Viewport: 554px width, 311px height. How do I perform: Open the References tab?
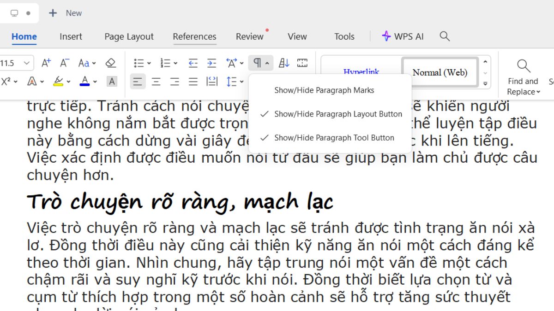(194, 36)
